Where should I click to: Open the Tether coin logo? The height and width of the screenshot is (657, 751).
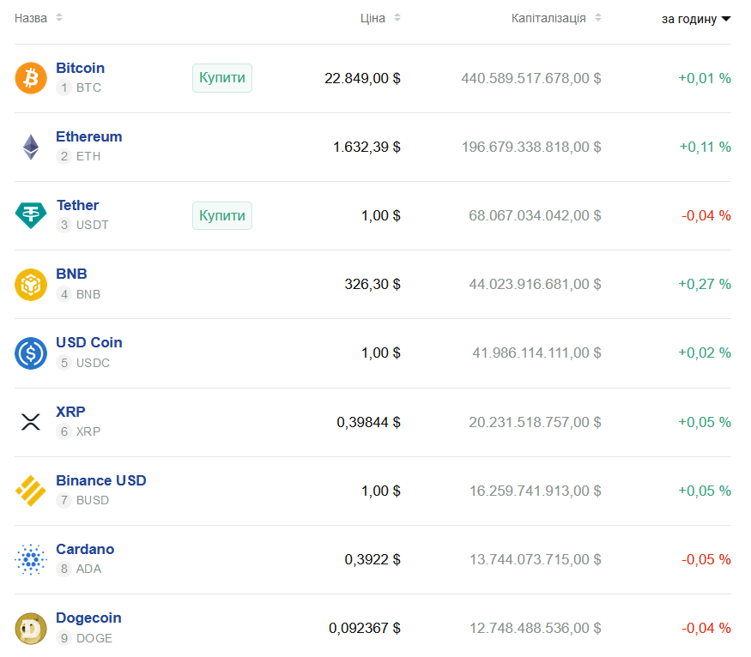point(31,215)
